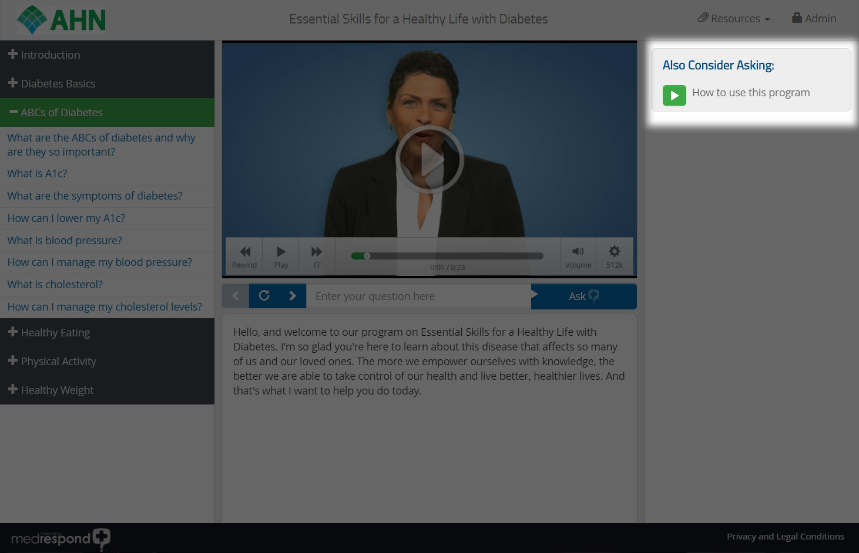Open the Admin menu
The height and width of the screenshot is (553, 859).
pos(814,19)
